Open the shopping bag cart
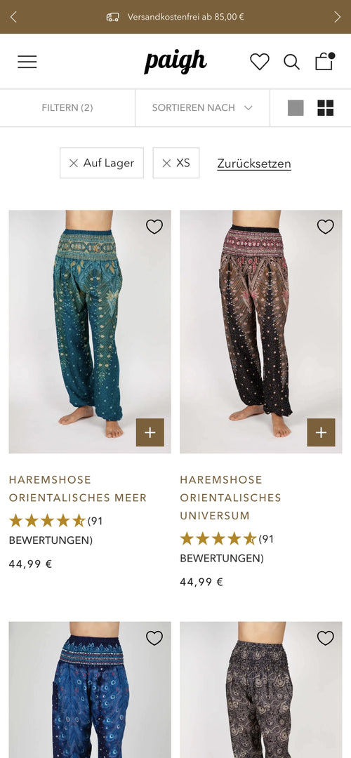Viewport: 351px width, 758px height. pyautogui.click(x=324, y=61)
